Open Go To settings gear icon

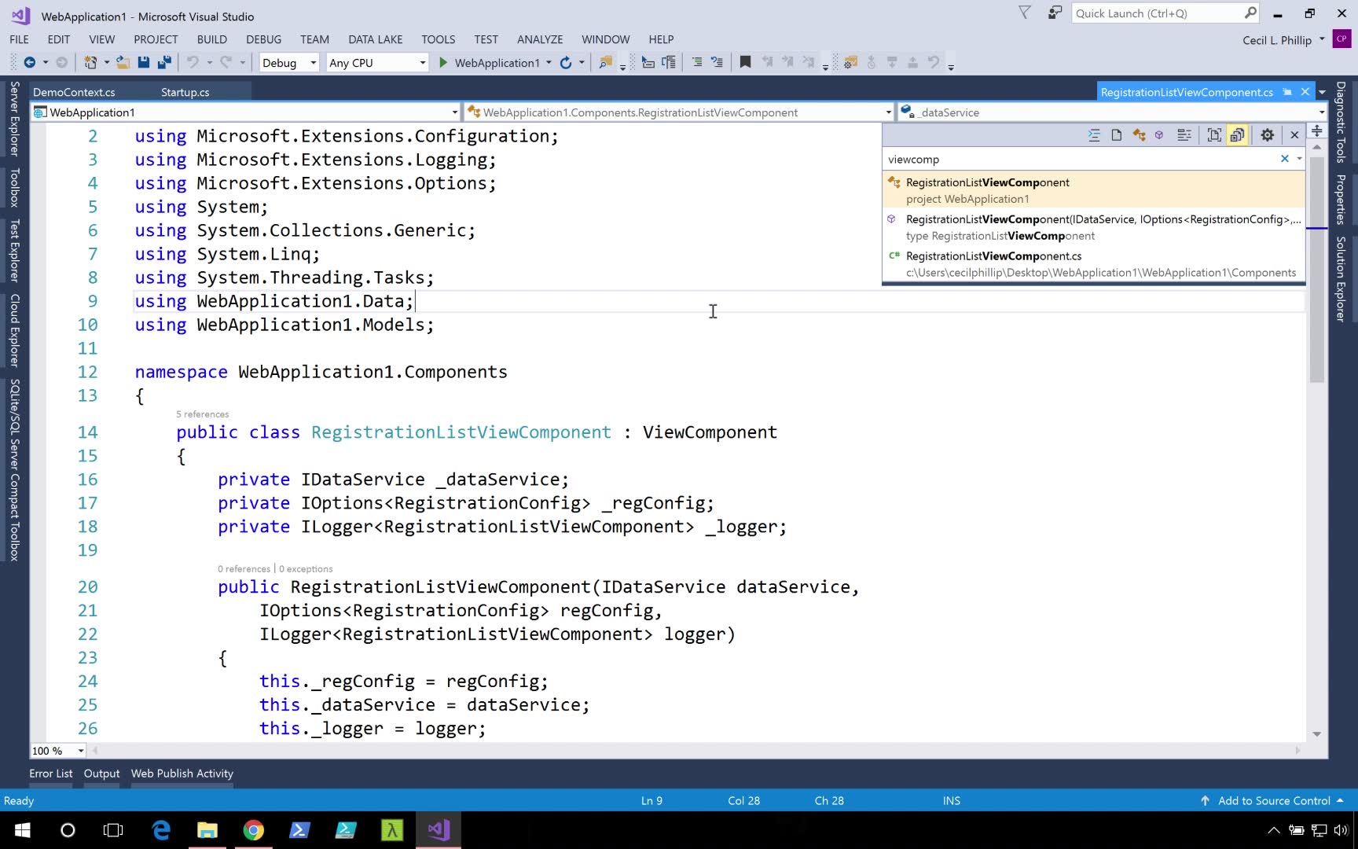[1267, 135]
